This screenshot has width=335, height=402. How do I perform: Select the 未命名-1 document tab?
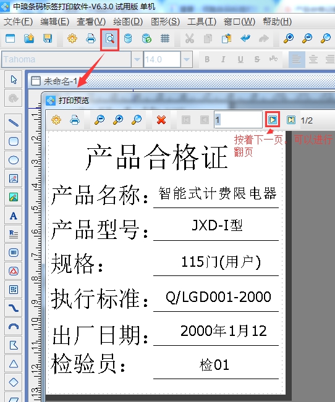point(54,82)
